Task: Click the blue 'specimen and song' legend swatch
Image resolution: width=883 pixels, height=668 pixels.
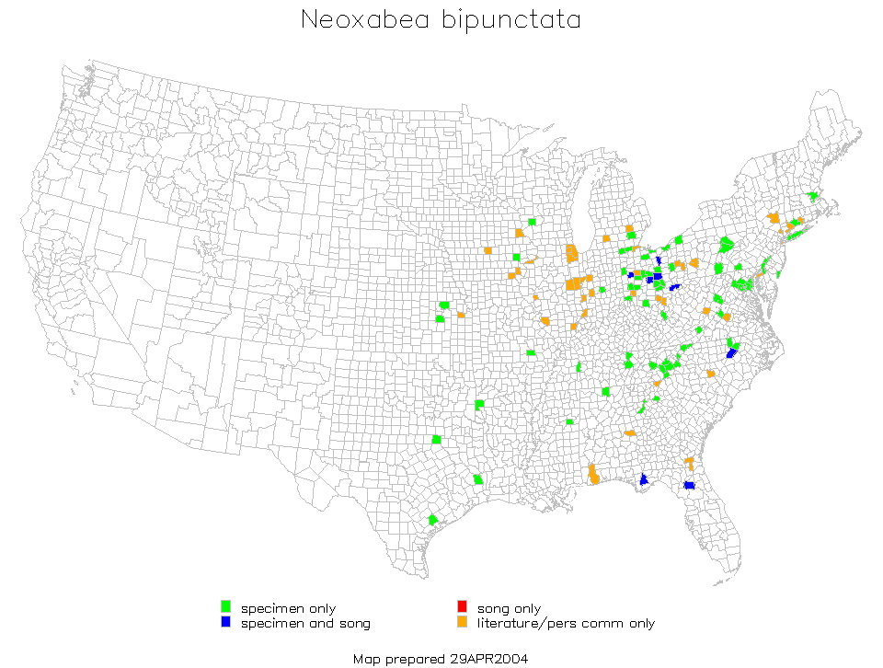Action: pos(226,623)
